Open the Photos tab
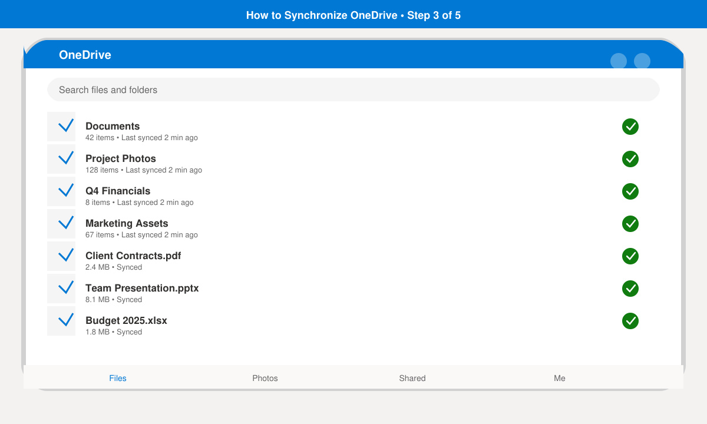 click(265, 378)
